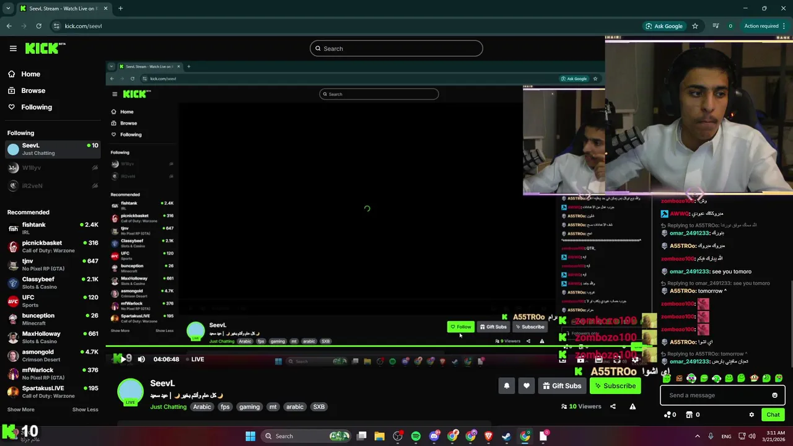This screenshot has width=793, height=446.
Task: Open File Explorer from the taskbar
Action: 379,436
